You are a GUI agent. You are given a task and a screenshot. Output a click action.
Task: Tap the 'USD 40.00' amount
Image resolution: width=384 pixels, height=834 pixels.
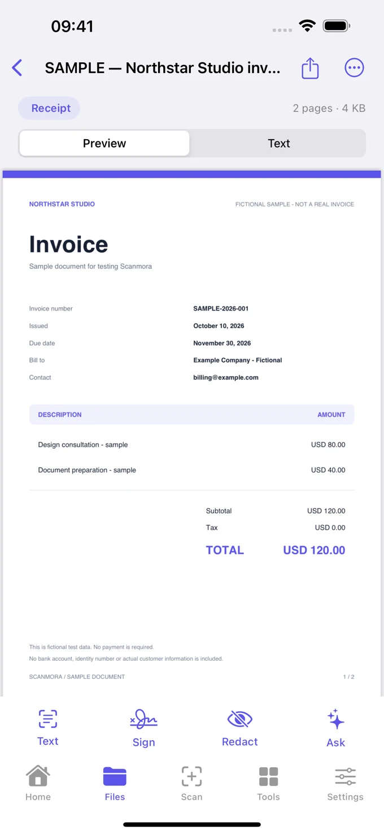(328, 470)
